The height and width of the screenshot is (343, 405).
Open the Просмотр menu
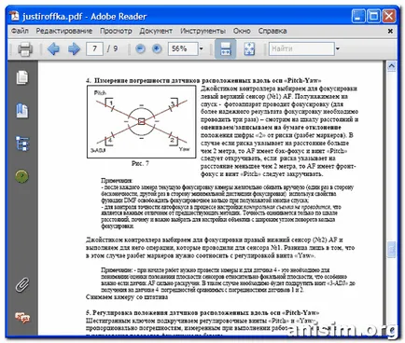pos(116,31)
